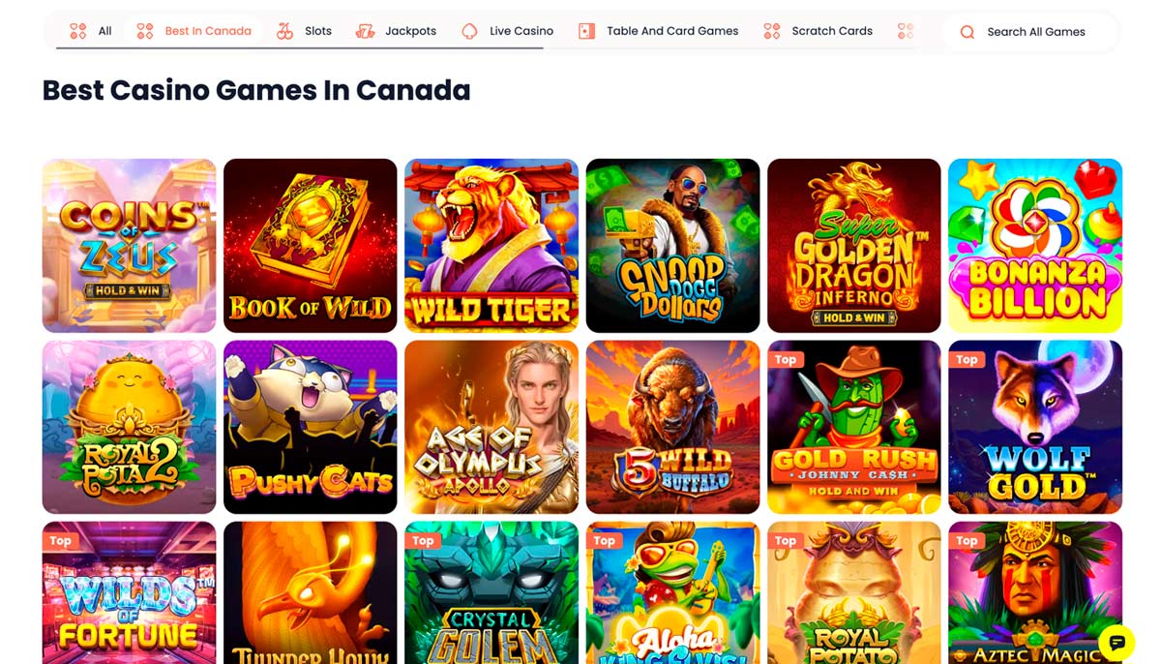
Task: Launch the Snoop Dogg Dollars game
Action: point(672,246)
